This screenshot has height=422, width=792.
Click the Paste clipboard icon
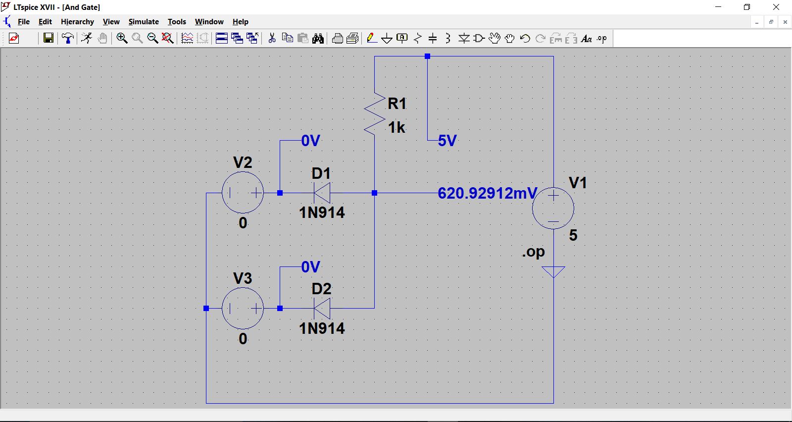[303, 39]
